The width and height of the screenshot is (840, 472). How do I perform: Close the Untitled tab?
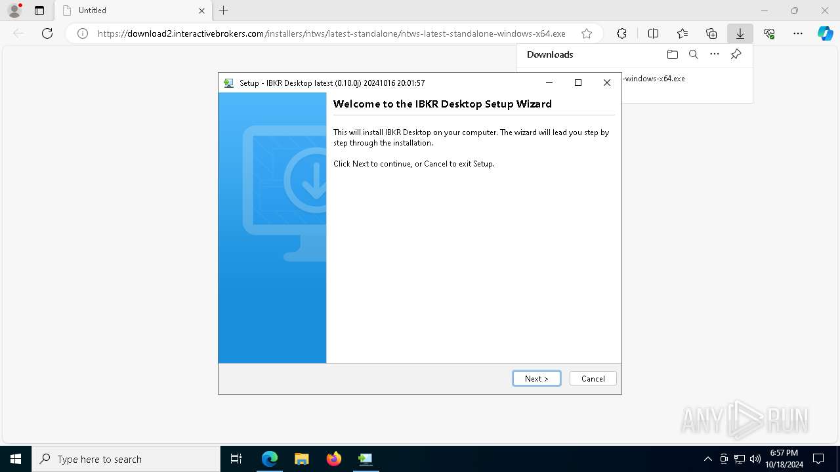click(x=201, y=10)
